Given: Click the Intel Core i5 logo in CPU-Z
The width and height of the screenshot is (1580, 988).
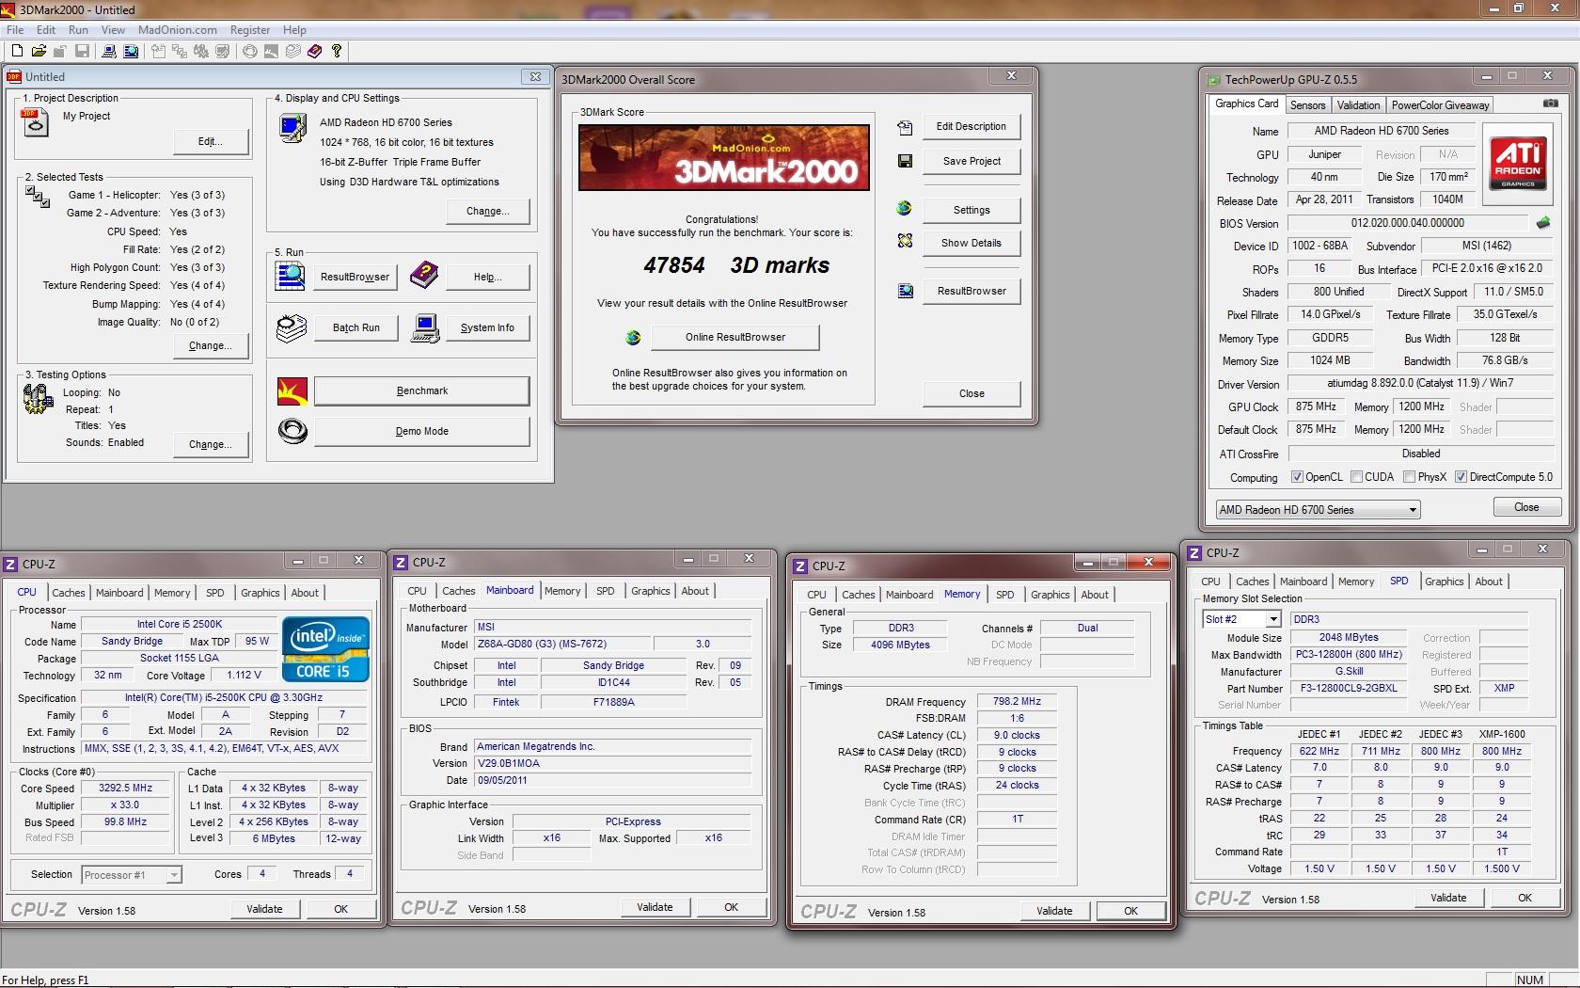Looking at the screenshot, I should (325, 648).
